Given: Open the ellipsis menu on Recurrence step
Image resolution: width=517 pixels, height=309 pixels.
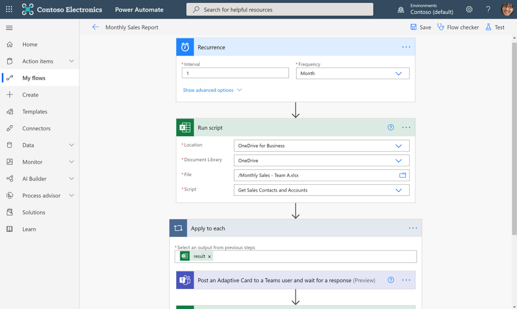Looking at the screenshot, I should [406, 47].
